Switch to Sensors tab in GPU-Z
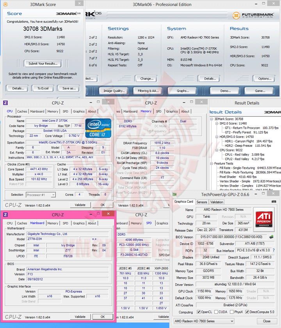 coord(201,202)
